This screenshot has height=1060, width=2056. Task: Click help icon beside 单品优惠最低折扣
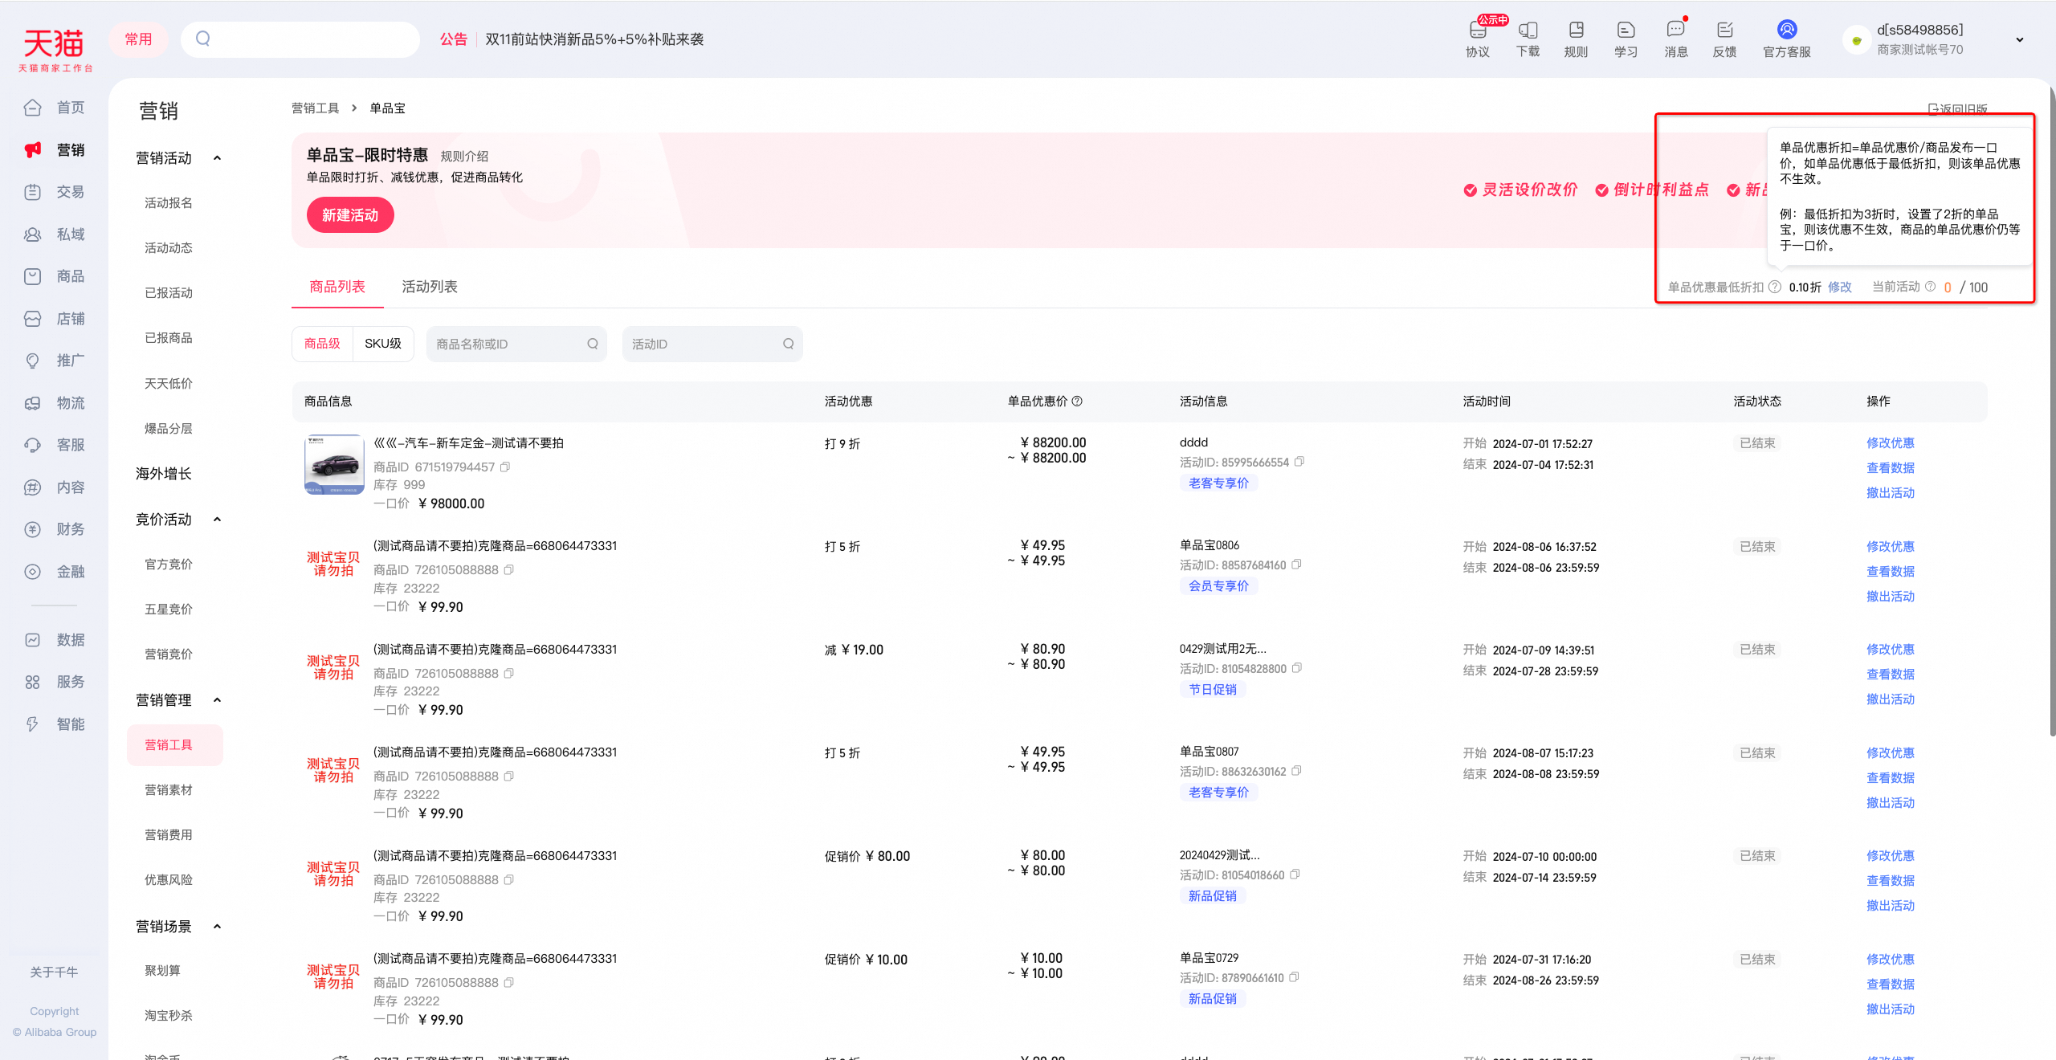pos(1775,287)
